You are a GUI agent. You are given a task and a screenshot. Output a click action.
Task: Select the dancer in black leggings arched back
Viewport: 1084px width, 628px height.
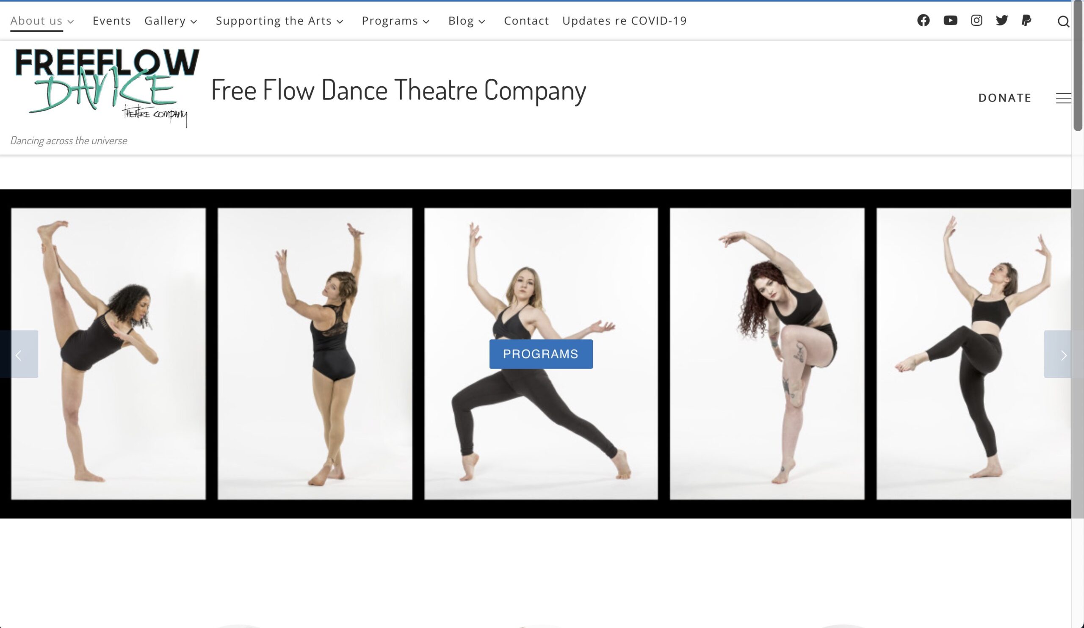pyautogui.click(x=973, y=354)
